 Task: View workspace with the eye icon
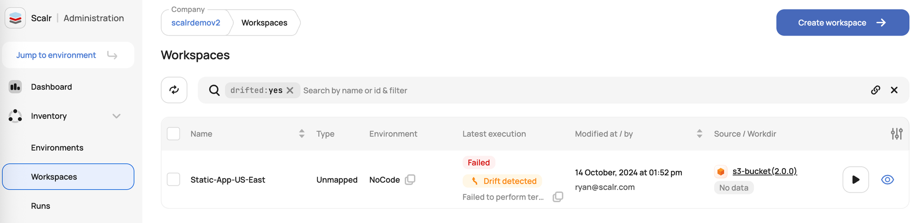888,180
